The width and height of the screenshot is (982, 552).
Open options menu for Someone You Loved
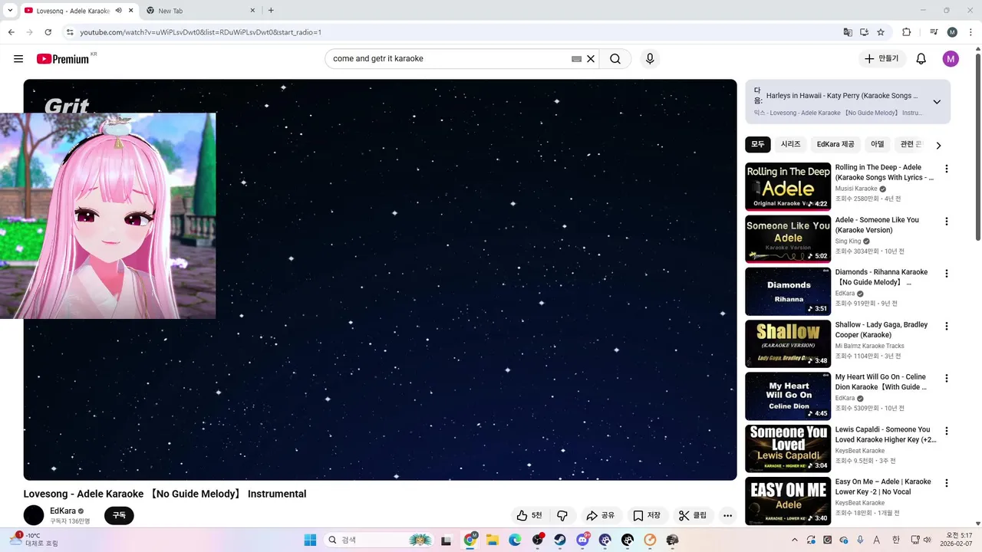coord(946,431)
